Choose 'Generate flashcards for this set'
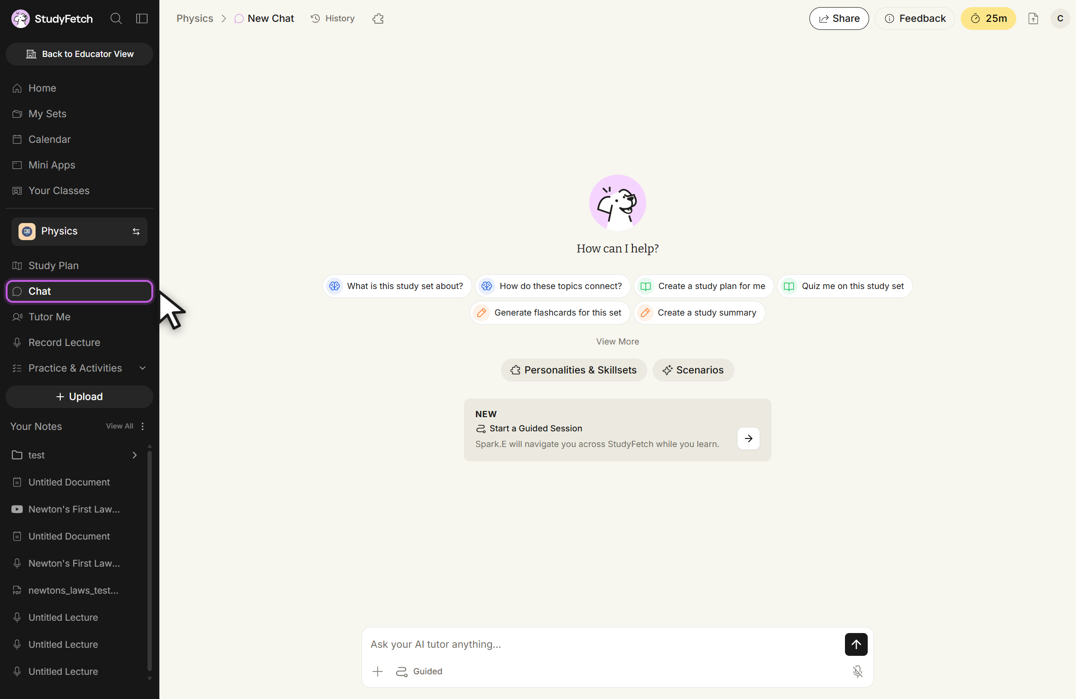Screen dimensions: 1076x699 tap(550, 313)
